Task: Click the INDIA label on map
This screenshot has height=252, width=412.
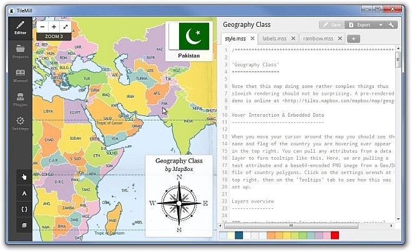Action: (x=188, y=121)
